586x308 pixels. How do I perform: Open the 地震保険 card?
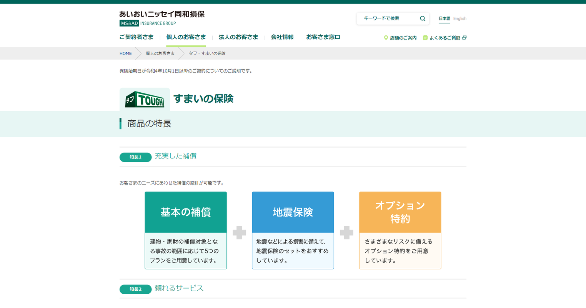point(293,230)
